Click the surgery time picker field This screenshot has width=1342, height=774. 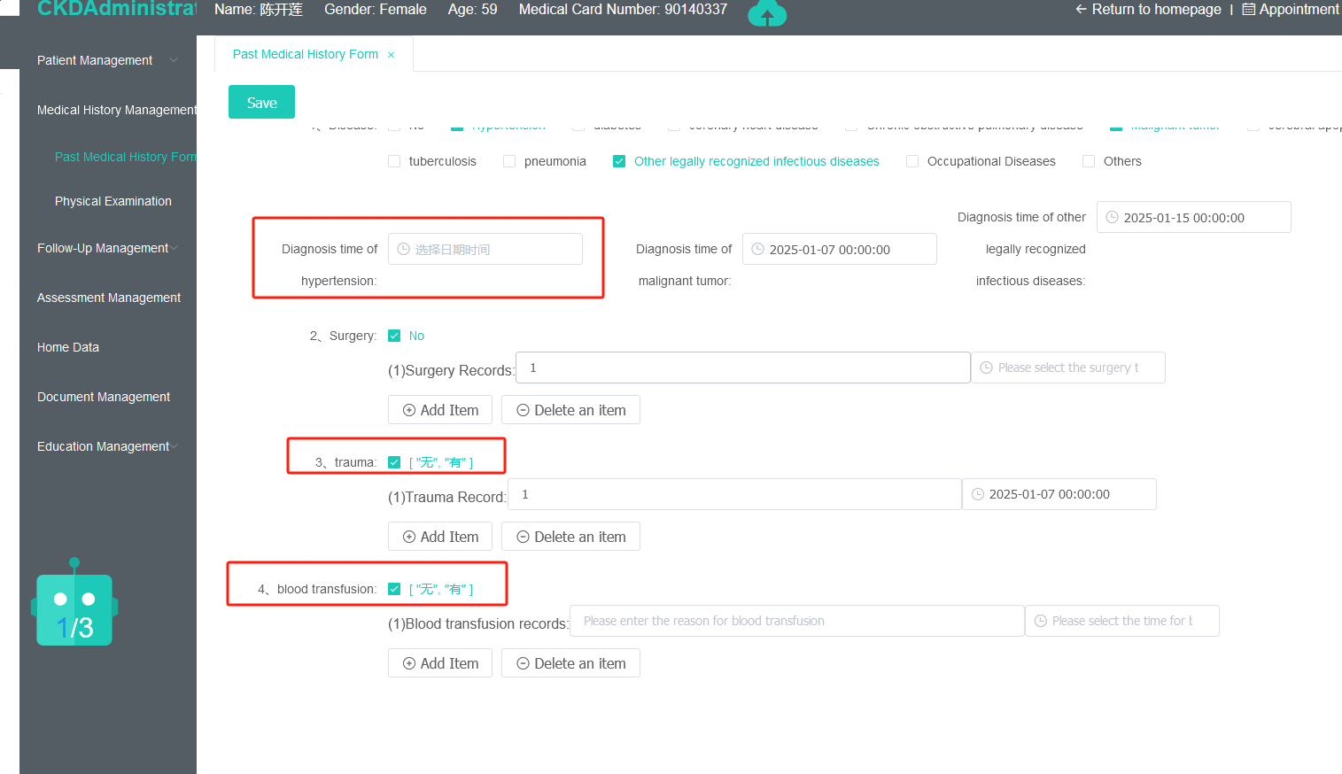click(1068, 368)
